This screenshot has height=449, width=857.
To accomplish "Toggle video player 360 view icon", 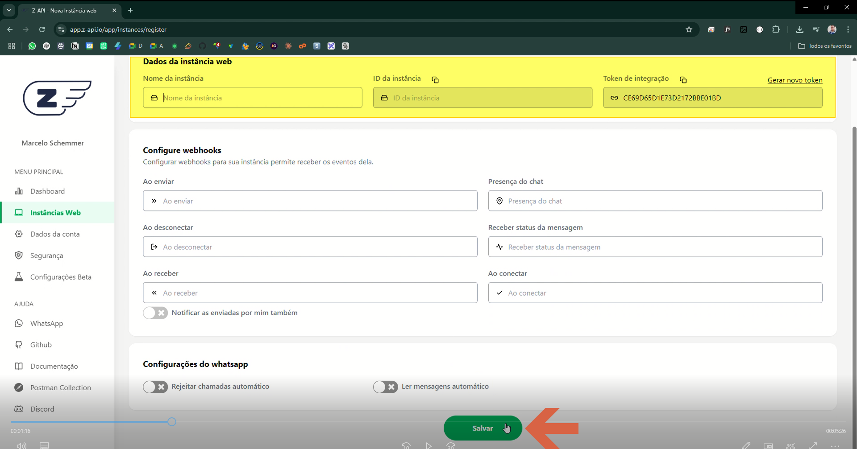I will click(x=790, y=445).
